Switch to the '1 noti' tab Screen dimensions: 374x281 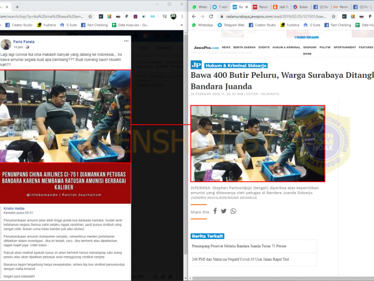pos(221,7)
